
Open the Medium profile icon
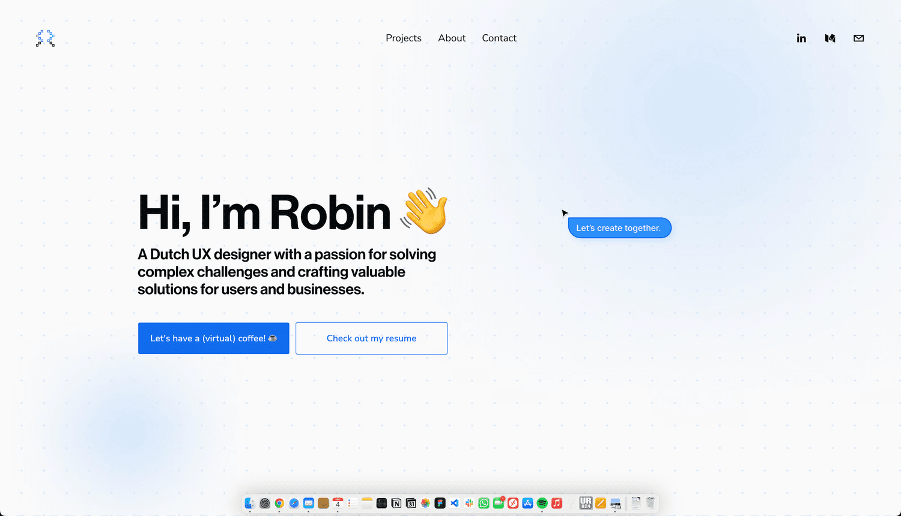pos(830,38)
